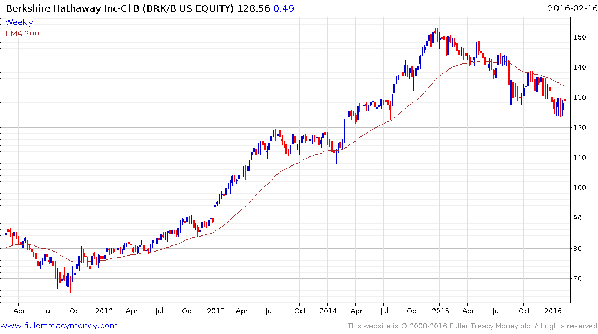Screen dimensions: 598x334
Task: Click the Weekly interval label
Action: pos(19,22)
